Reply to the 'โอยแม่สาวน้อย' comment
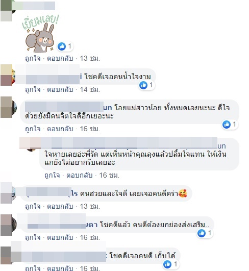The width and height of the screenshot is (249, 271). coord(60,129)
